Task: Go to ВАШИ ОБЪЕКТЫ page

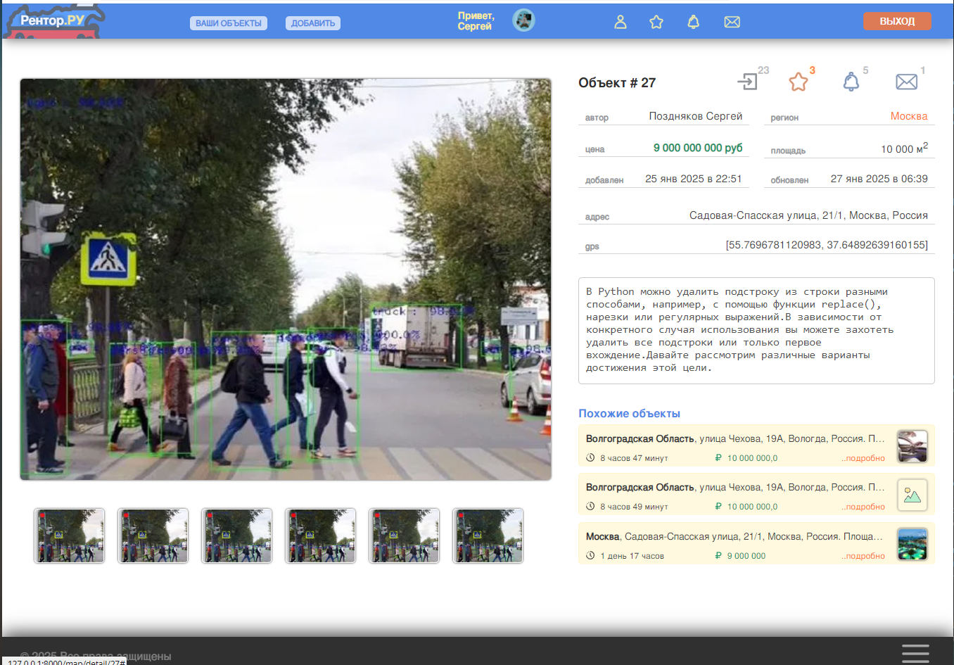Action: pyautogui.click(x=229, y=23)
